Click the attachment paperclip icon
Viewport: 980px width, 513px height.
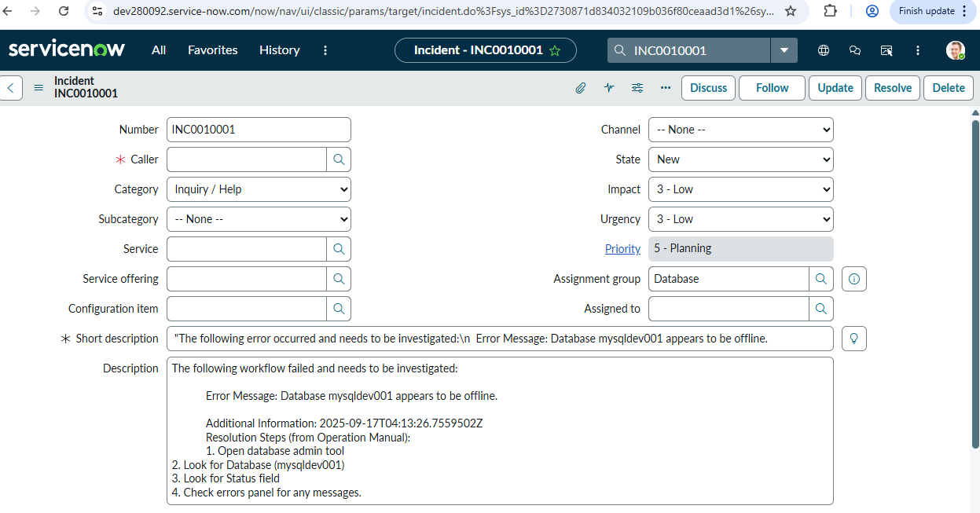pos(580,88)
